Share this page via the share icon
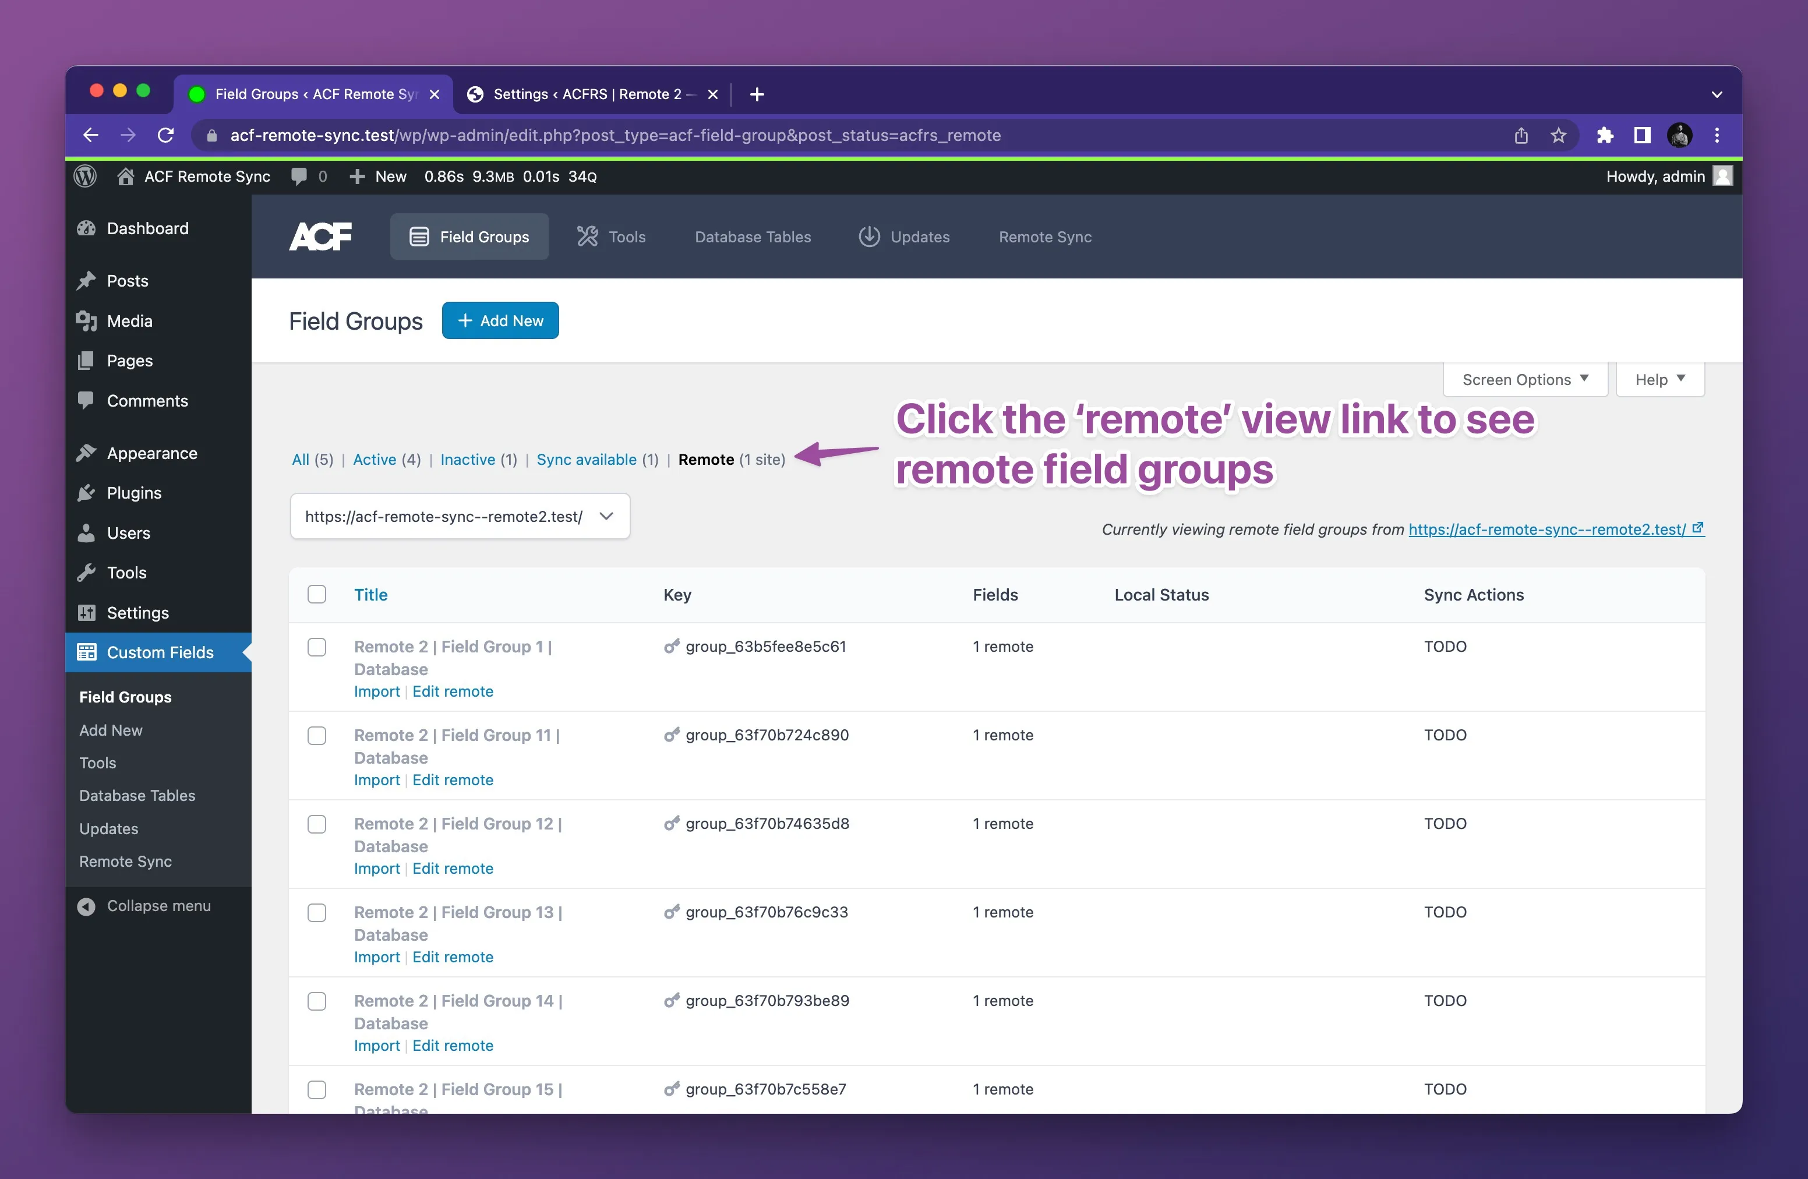The width and height of the screenshot is (1808, 1179). tap(1521, 135)
